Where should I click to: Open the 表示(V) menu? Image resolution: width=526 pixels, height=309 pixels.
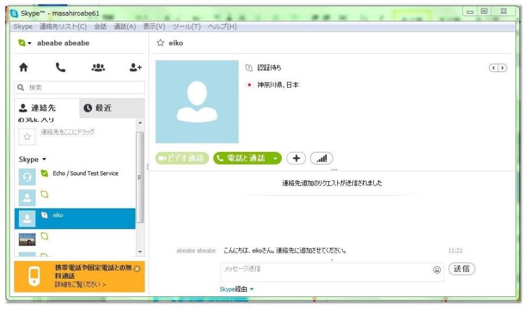154,26
